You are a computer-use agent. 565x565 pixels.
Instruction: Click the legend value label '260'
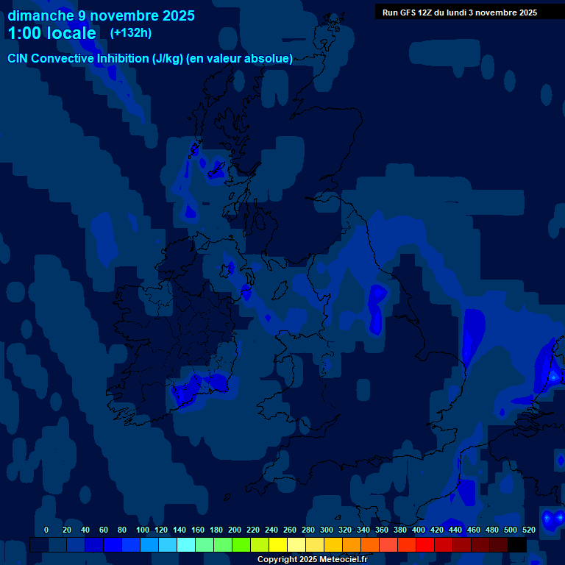[x=290, y=530]
